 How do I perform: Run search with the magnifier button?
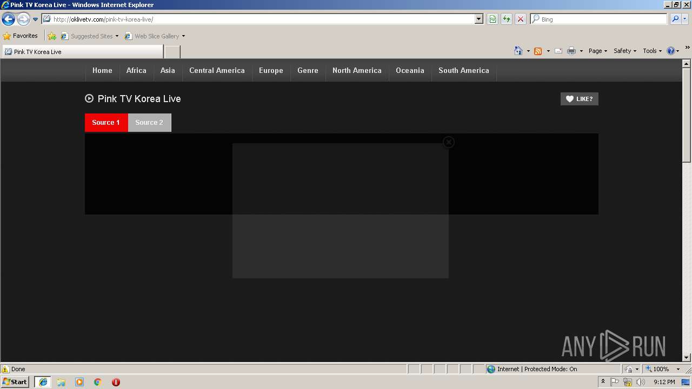click(x=675, y=19)
